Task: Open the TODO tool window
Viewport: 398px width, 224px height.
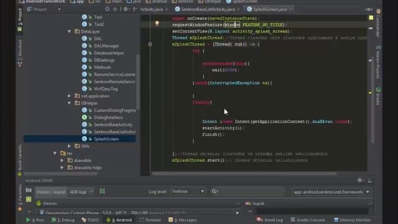Action: pyautogui.click(x=90, y=220)
